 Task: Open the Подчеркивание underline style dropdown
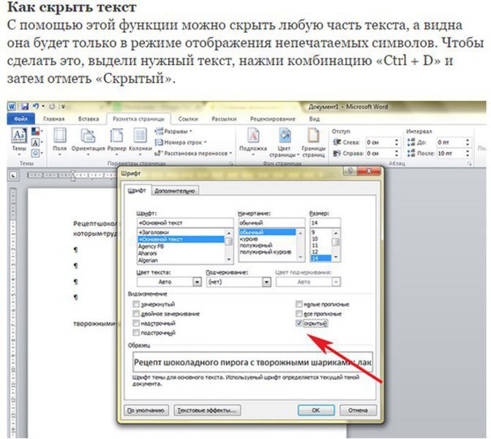[265, 281]
